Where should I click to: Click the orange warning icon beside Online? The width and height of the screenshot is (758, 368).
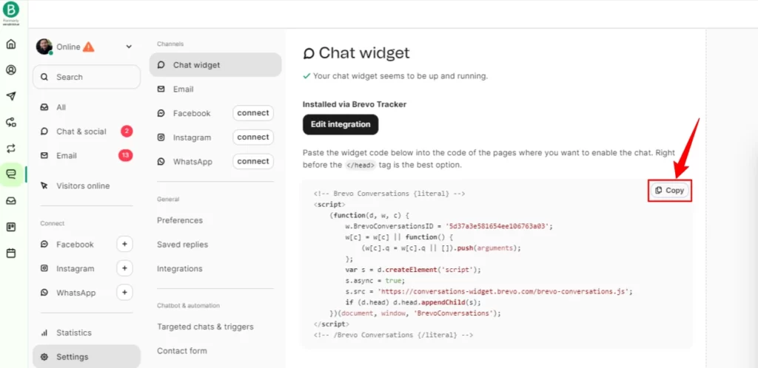[x=89, y=47]
